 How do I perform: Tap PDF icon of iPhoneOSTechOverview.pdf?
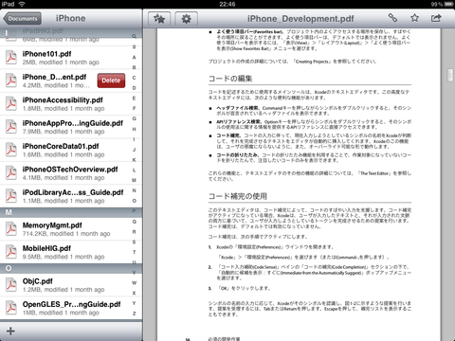[x=11, y=173]
